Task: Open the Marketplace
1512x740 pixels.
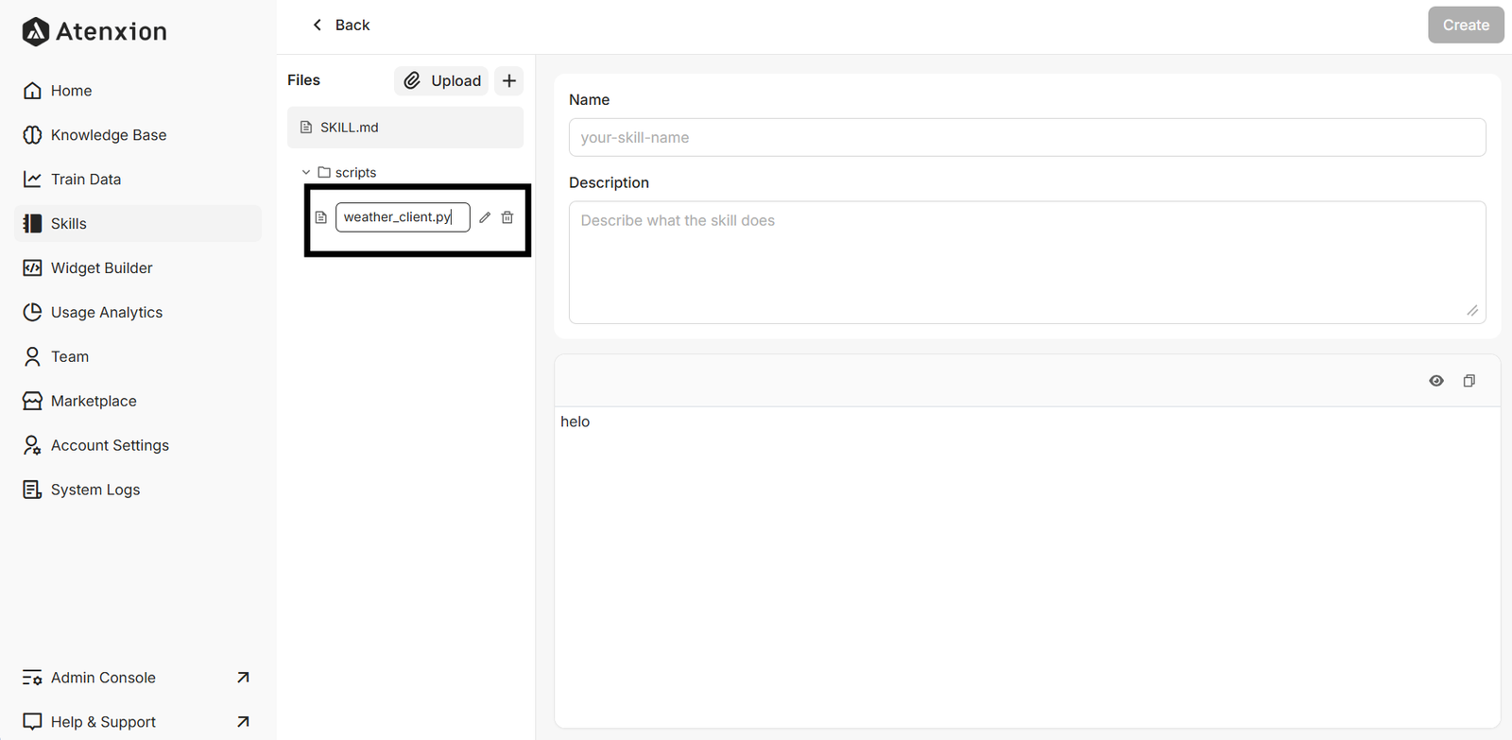Action: pyautogui.click(x=138, y=402)
